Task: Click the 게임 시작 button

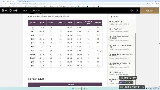Action: coord(149,10)
